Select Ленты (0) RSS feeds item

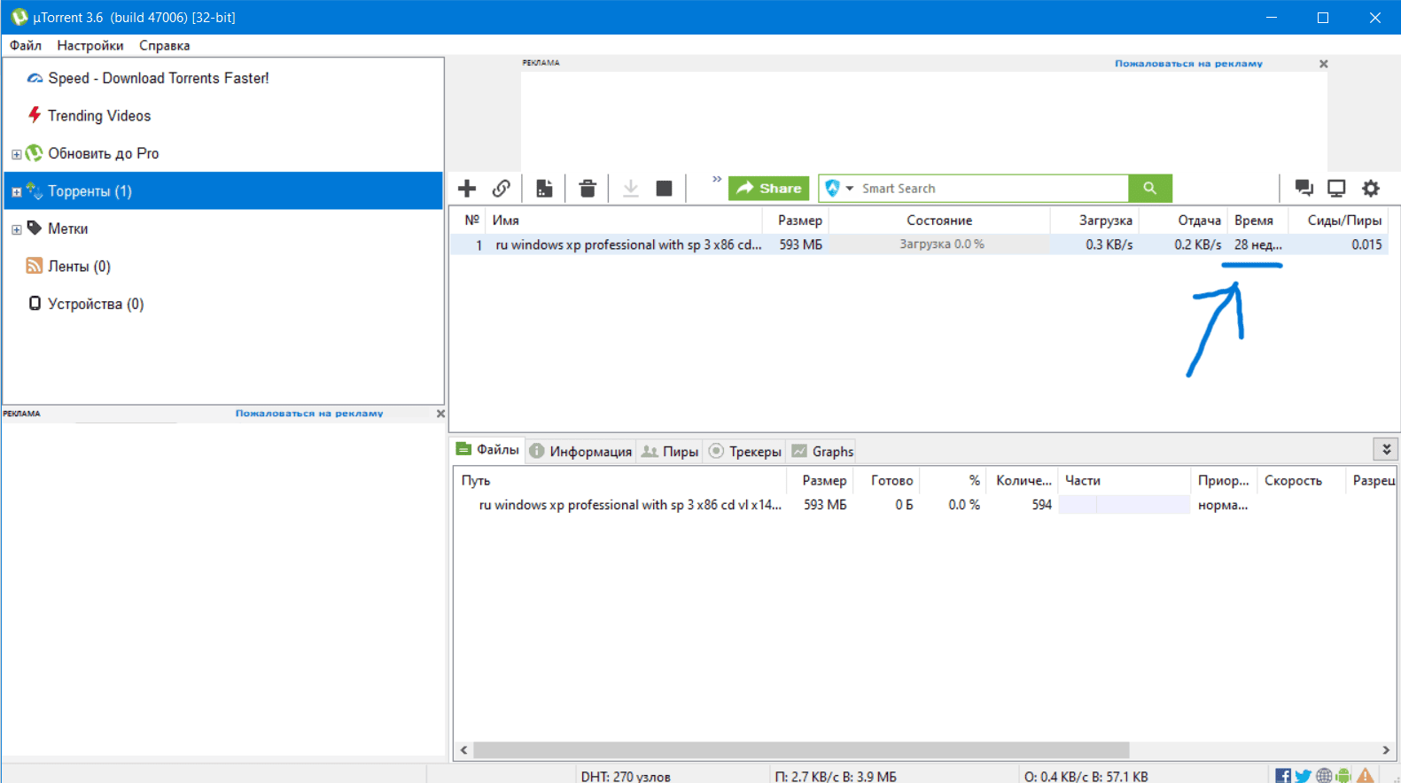(x=79, y=267)
